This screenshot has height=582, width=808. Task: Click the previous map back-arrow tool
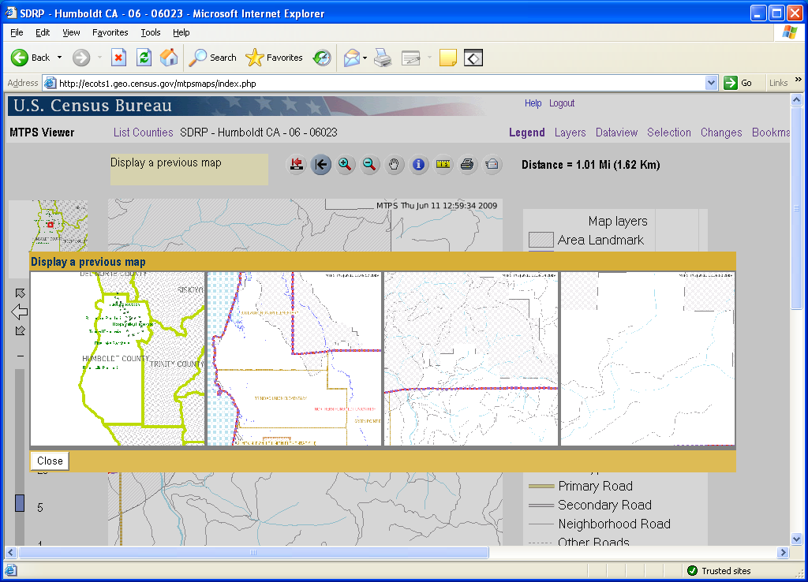click(320, 165)
